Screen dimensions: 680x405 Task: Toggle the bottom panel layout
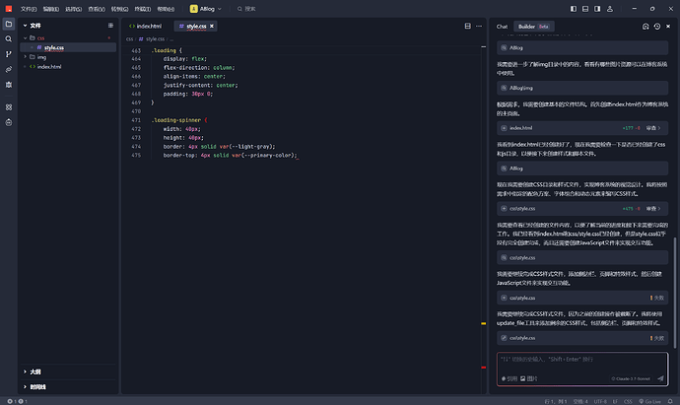click(585, 9)
